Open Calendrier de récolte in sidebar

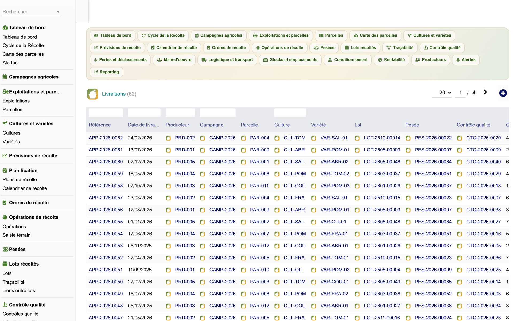[x=25, y=188]
